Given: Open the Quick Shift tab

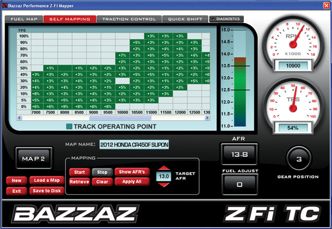Looking at the screenshot, I should point(185,19).
